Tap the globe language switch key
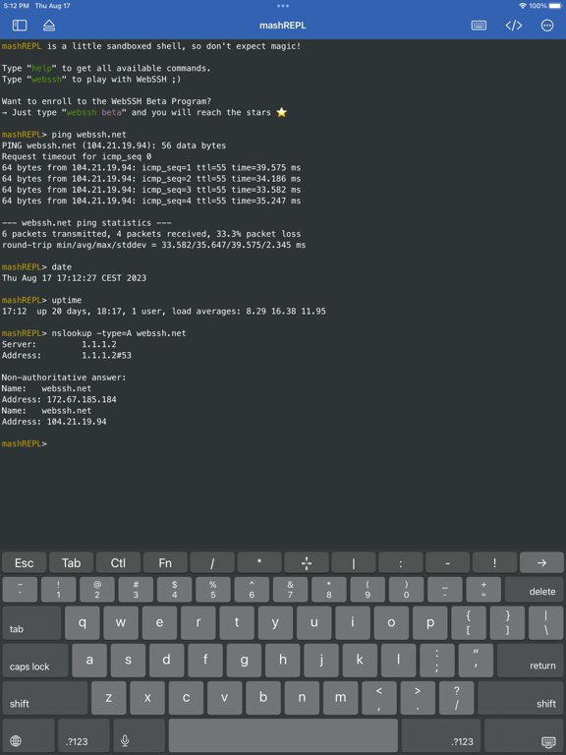The width and height of the screenshot is (566, 755). click(x=28, y=736)
